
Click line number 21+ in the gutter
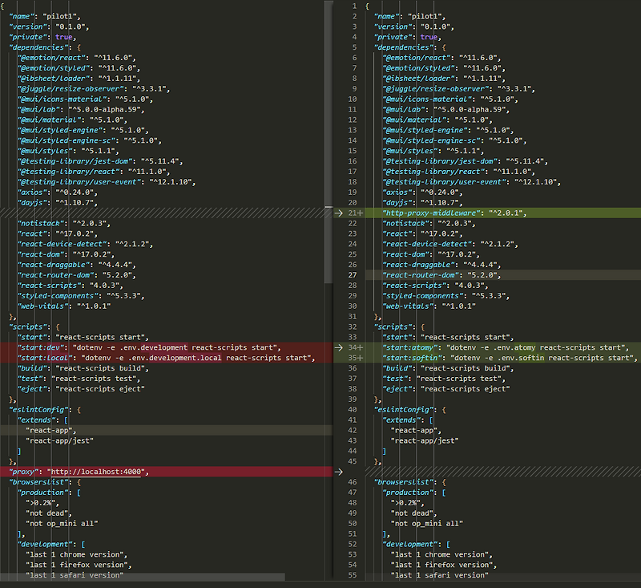click(355, 213)
